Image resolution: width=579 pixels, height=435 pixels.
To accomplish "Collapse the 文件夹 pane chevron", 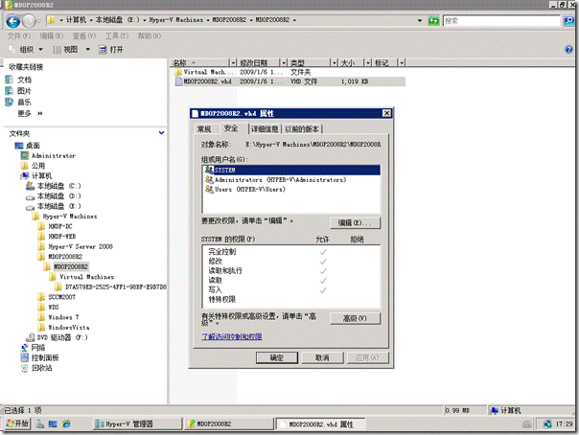I will [x=161, y=133].
